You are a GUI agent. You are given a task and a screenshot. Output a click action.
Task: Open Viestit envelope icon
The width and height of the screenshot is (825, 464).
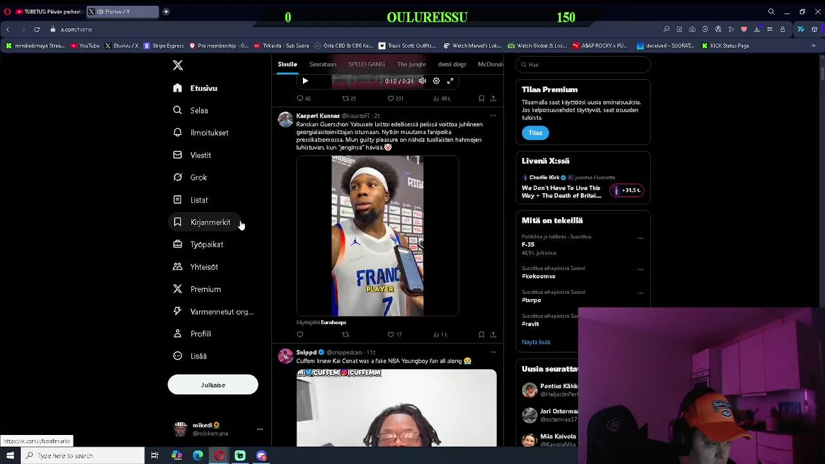pyautogui.click(x=177, y=155)
